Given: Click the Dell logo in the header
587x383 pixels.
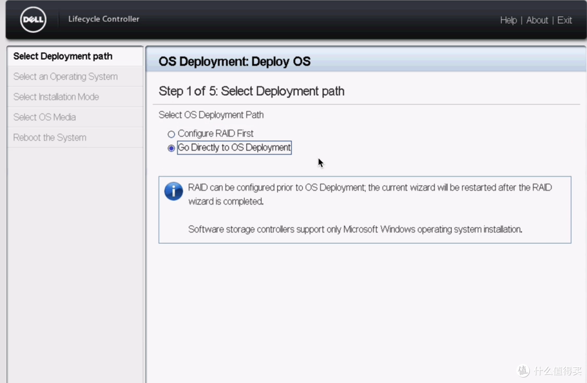Looking at the screenshot, I should (33, 21).
